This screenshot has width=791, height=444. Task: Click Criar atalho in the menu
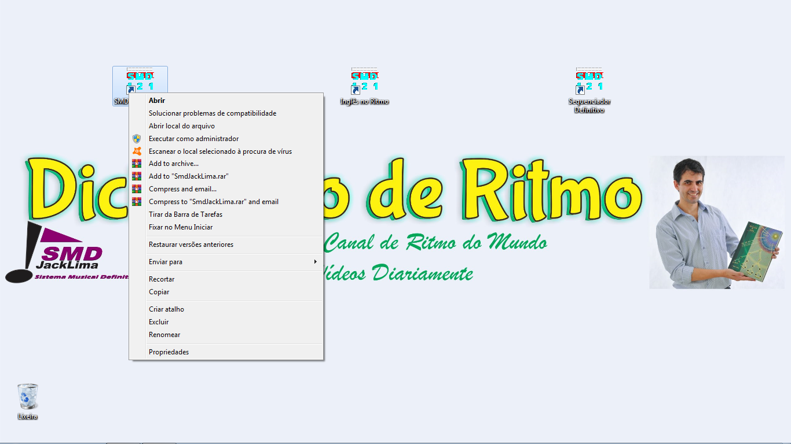[166, 309]
